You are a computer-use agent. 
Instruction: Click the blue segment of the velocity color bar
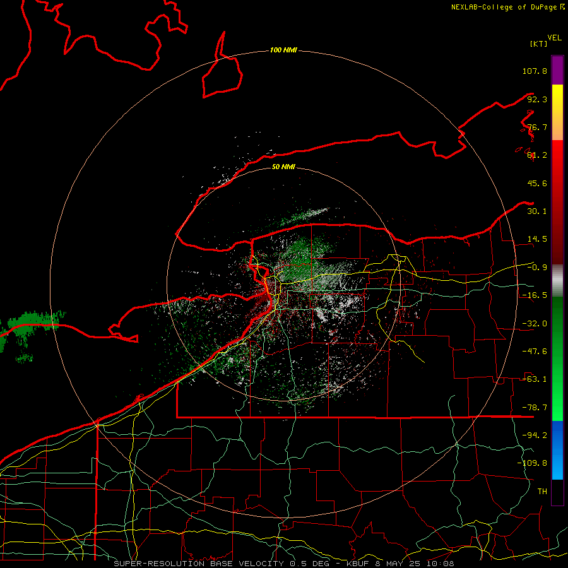(557, 450)
